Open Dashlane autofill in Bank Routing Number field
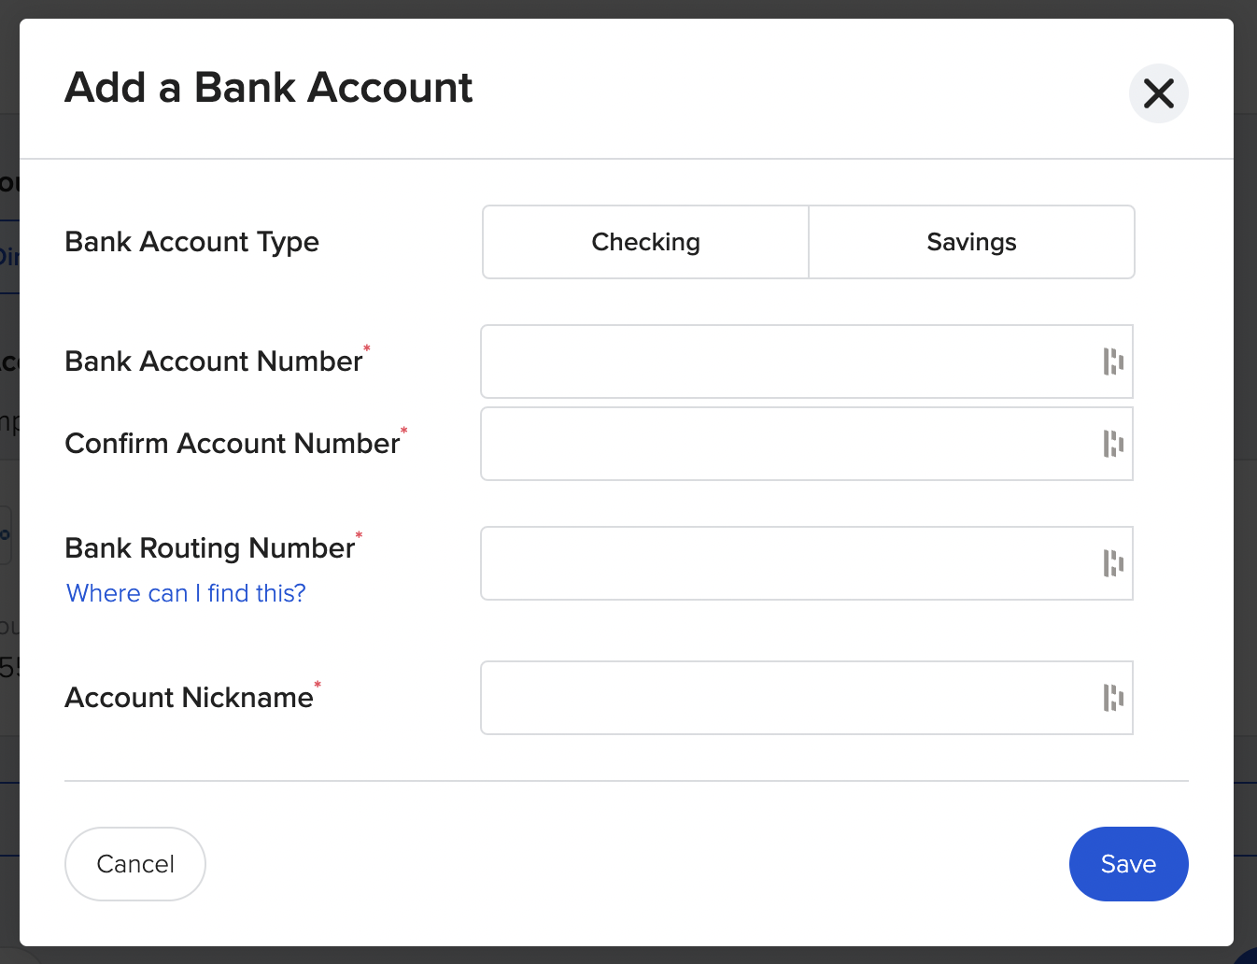 pos(1111,563)
